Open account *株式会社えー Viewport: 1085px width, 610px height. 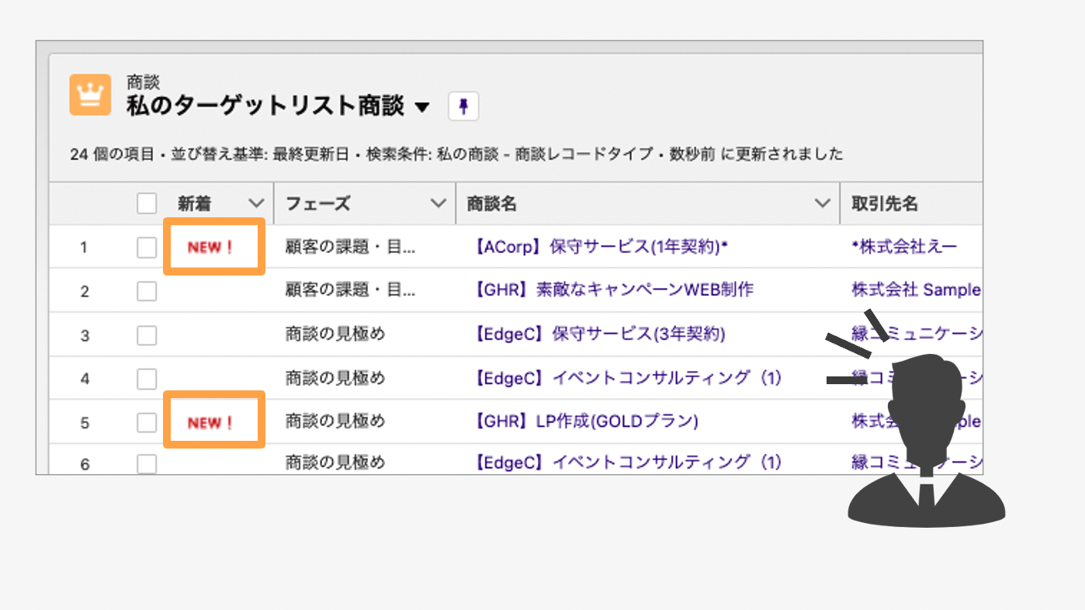[x=904, y=247]
